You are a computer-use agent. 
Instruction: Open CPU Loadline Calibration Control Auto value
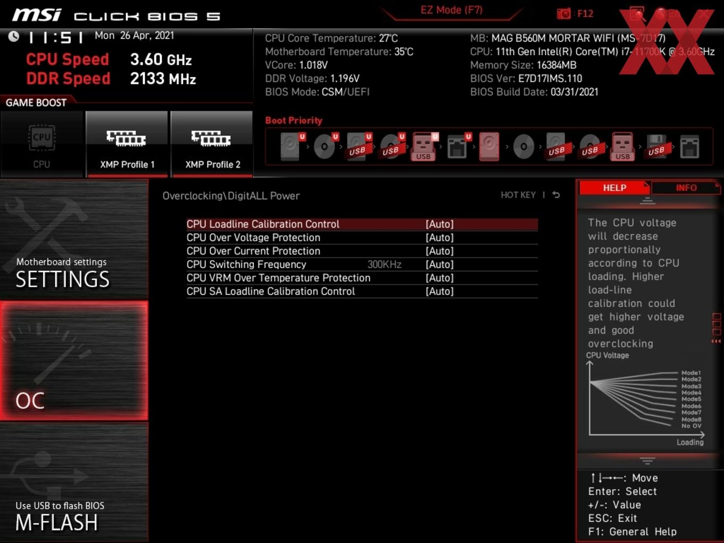pyautogui.click(x=440, y=224)
